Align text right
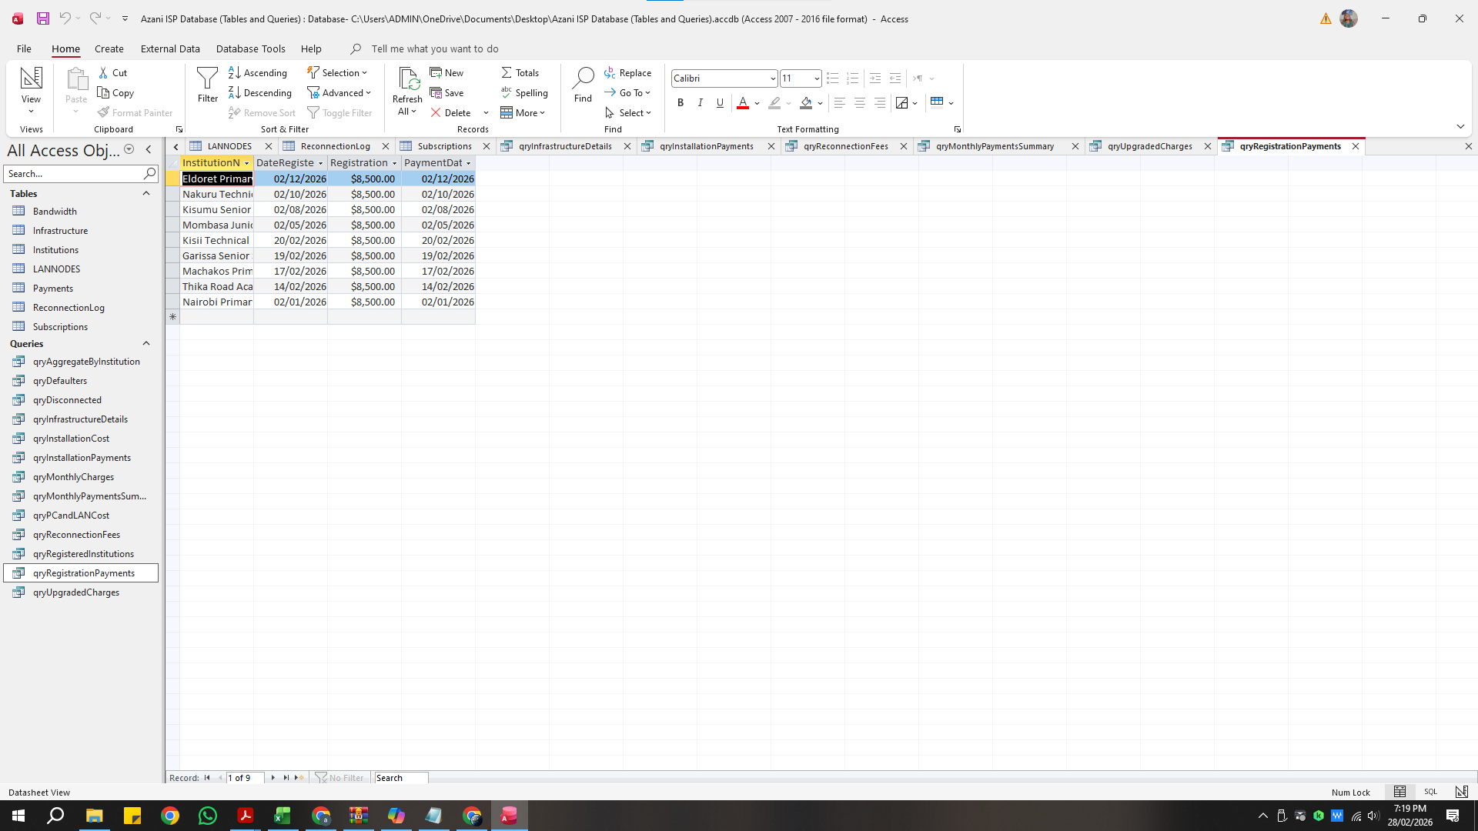1478x831 pixels. point(880,102)
